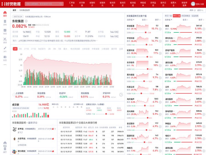Viewport: 206px width, 155px height.
Task: Open the 板块异常 menu item
Action: 112,4
